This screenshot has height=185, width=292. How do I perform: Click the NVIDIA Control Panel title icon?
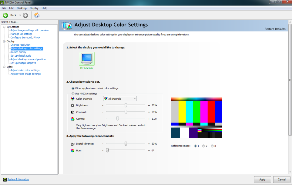click(2, 2)
